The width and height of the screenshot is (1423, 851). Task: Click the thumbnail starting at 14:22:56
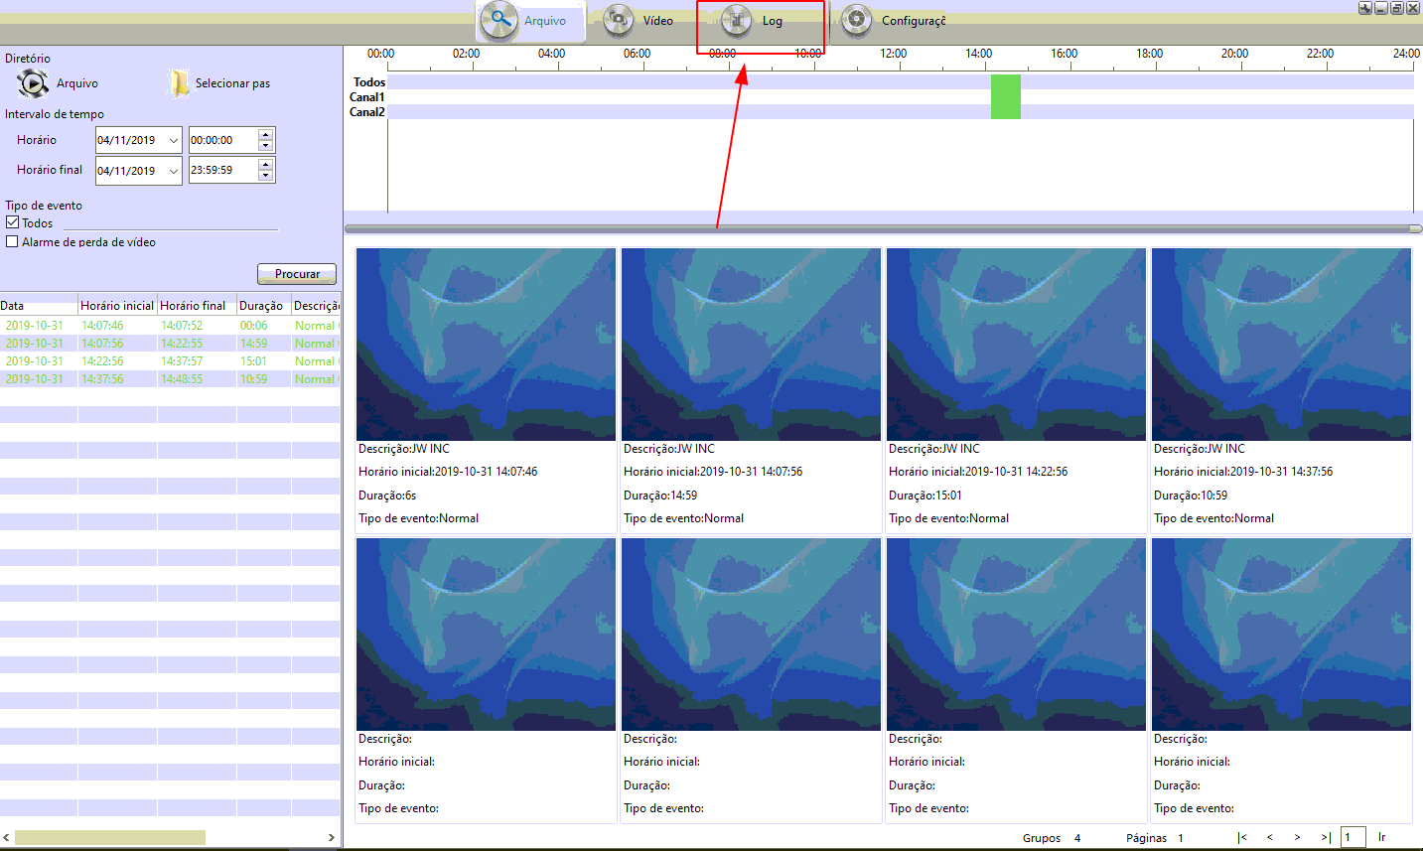click(x=1016, y=344)
